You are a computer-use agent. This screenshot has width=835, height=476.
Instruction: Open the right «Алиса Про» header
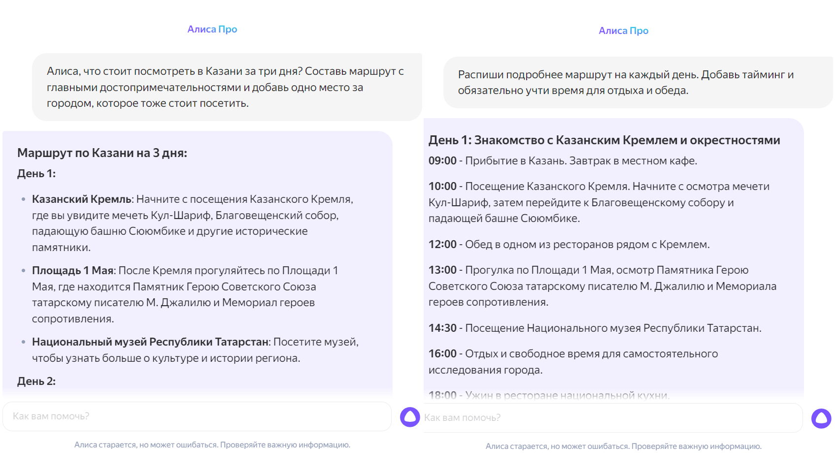click(623, 31)
